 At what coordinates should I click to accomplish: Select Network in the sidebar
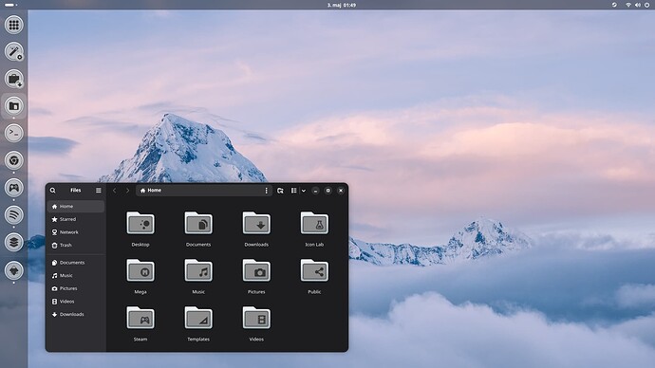[x=76, y=232]
